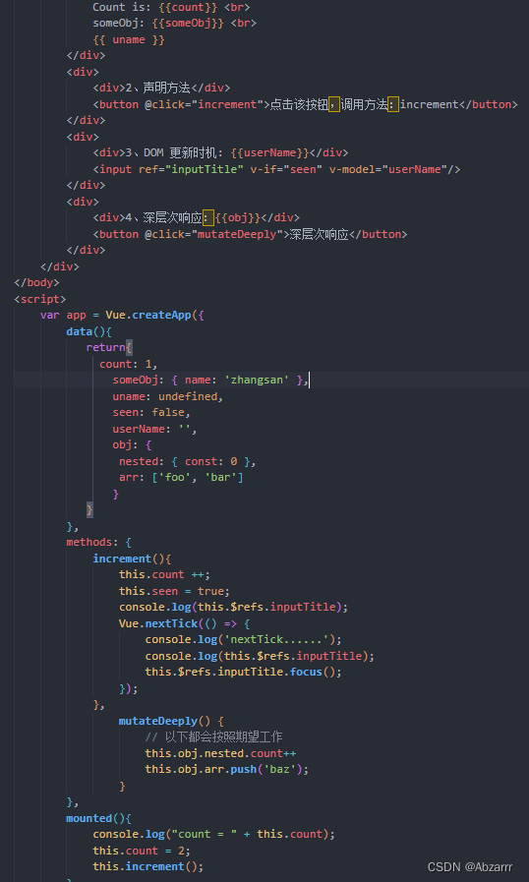Click the 'increment(){' method definition
The height and width of the screenshot is (882, 529).
[132, 559]
